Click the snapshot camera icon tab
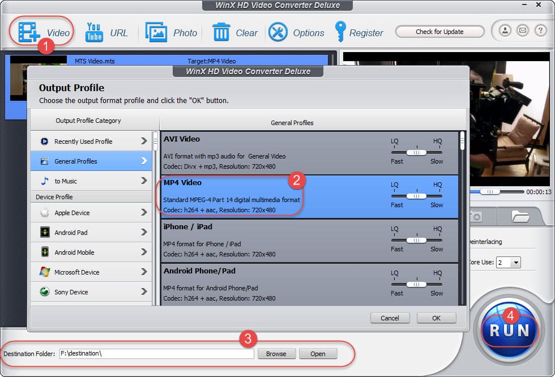555x377 pixels. [x=476, y=216]
